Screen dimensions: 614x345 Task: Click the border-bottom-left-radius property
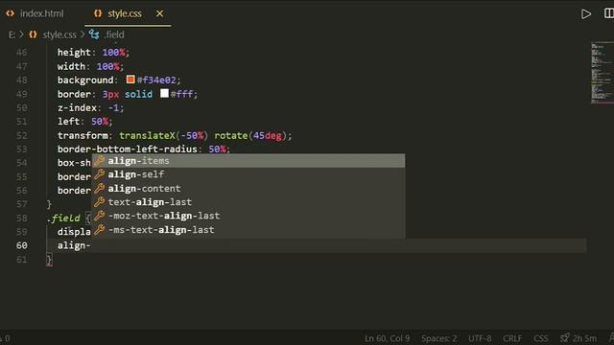[x=128, y=149]
